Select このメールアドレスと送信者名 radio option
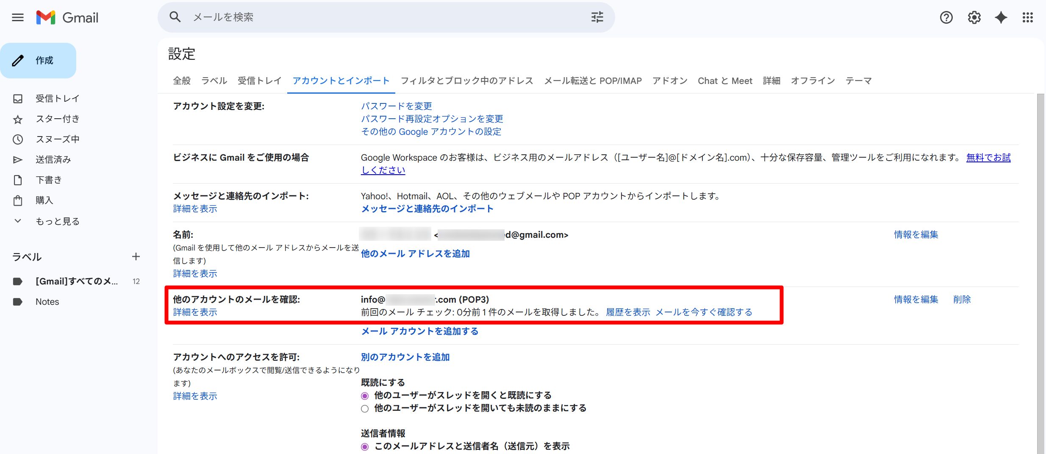The height and width of the screenshot is (454, 1046). tap(365, 447)
